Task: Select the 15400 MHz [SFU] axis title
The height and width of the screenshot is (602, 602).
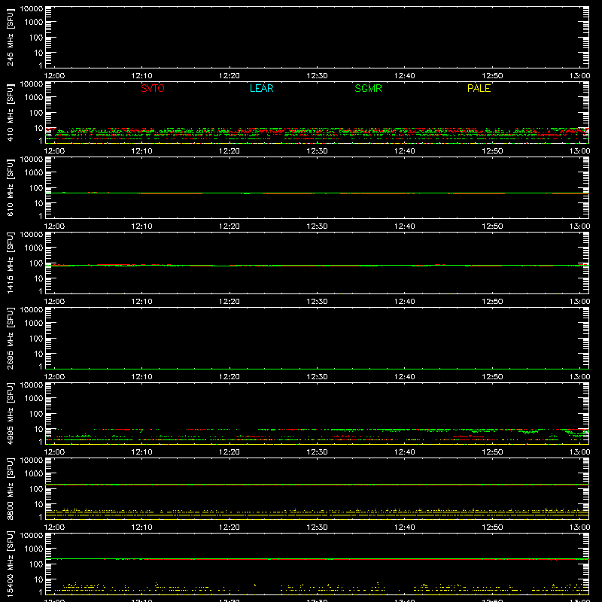Action: click(10, 564)
